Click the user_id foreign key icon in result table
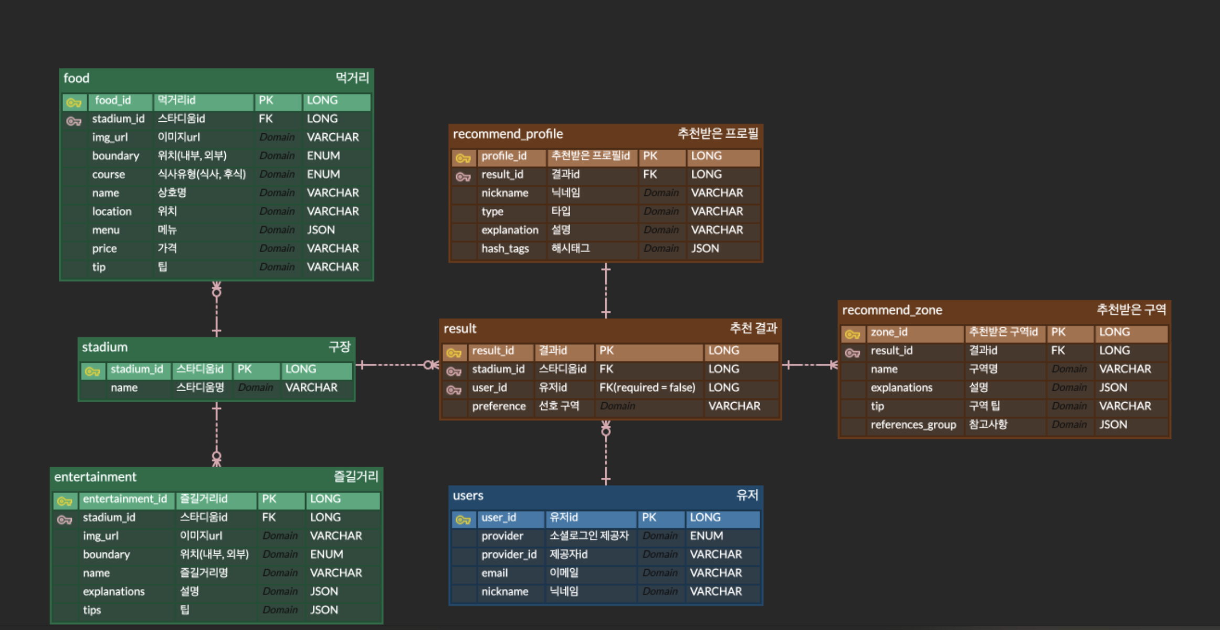This screenshot has height=630, width=1220. tap(454, 390)
